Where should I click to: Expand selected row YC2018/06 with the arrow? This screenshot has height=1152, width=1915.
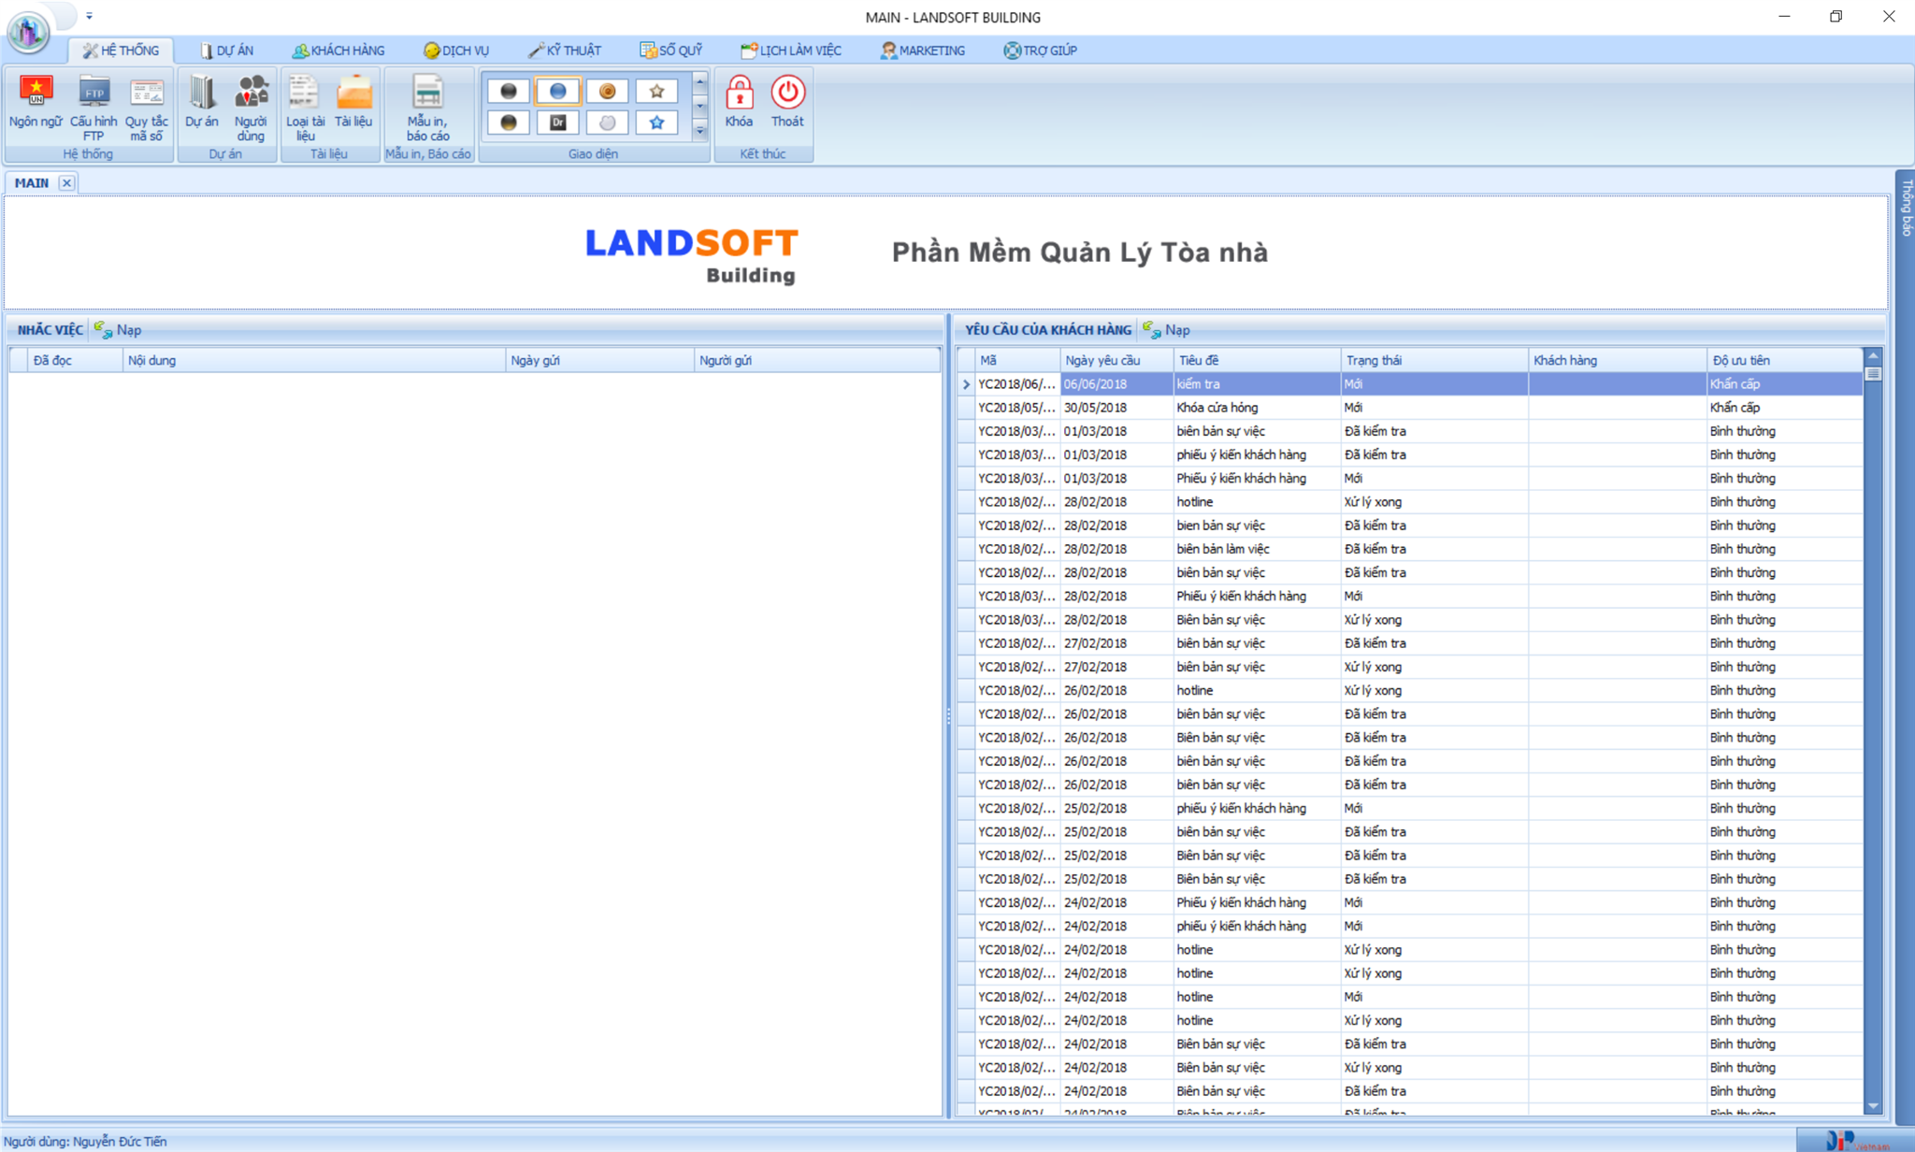pos(965,383)
